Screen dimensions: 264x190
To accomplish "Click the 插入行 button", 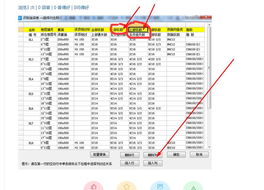I will 130,163.
